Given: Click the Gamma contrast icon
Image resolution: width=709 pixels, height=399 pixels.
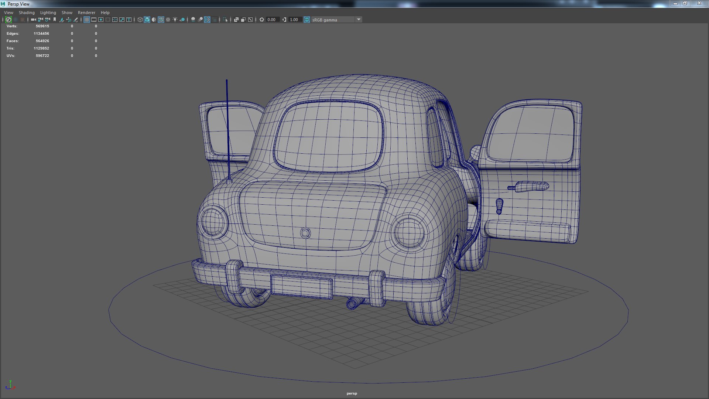Looking at the screenshot, I should 284,20.
